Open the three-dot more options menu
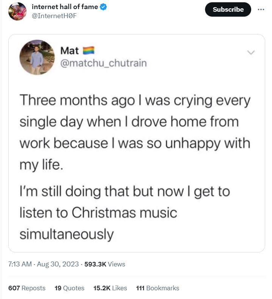This screenshot has width=272, height=299. click(261, 9)
